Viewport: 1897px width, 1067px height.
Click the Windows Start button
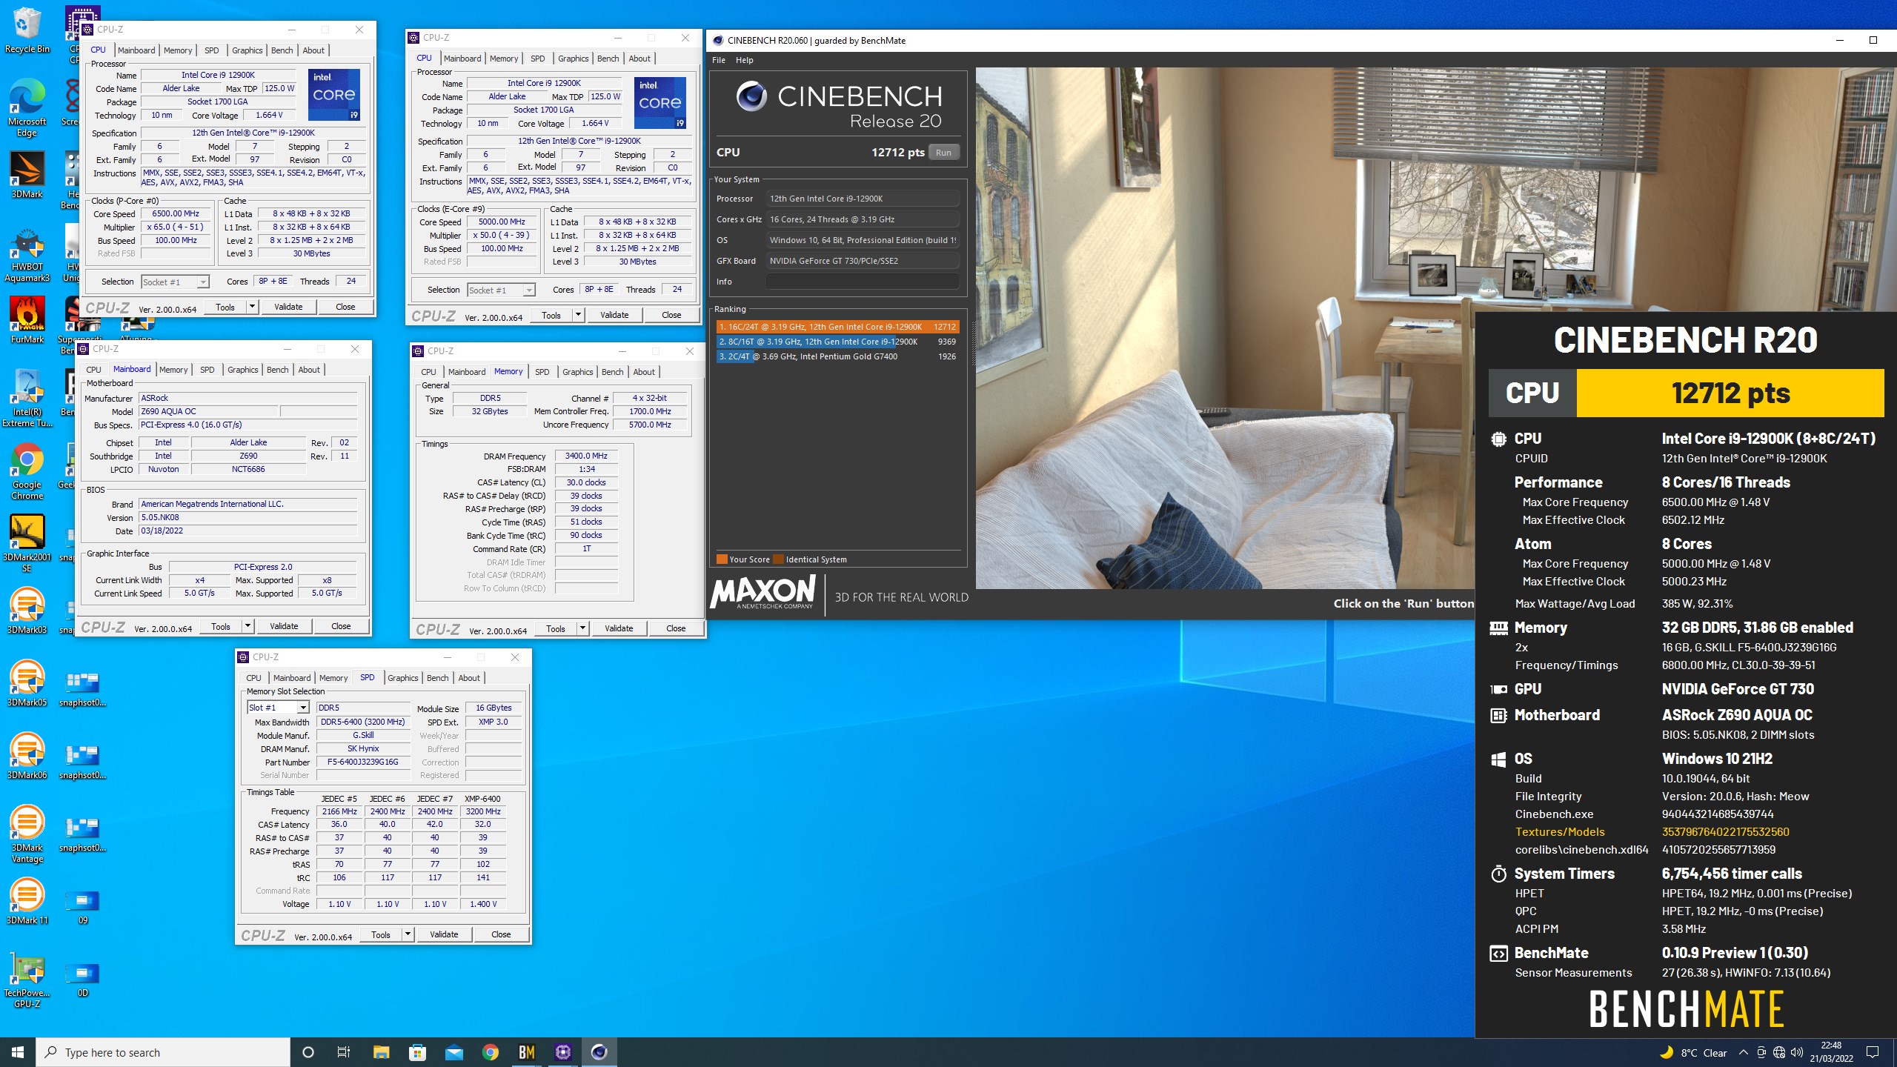(x=18, y=1052)
